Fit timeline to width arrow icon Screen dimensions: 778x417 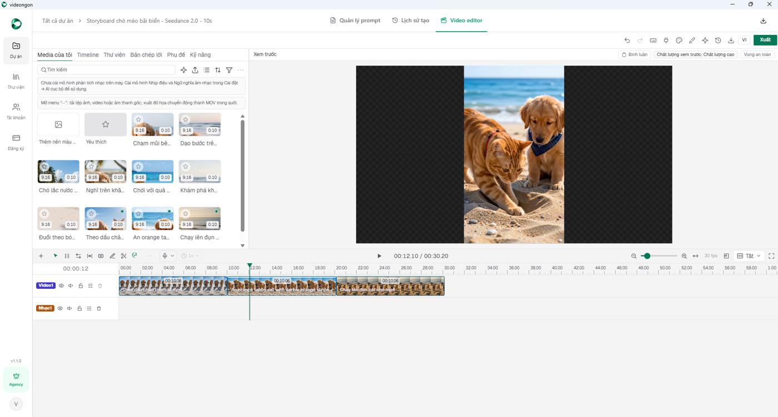pos(695,256)
